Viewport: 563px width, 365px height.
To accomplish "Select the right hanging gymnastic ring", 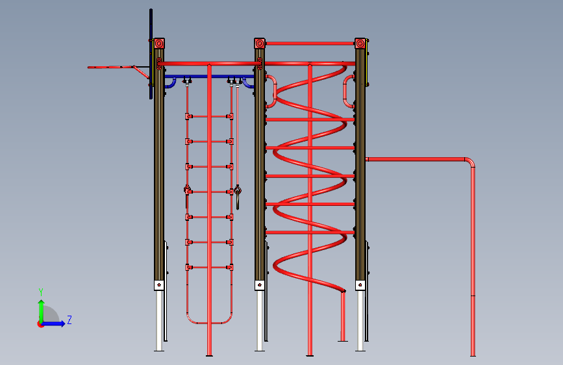I will click(x=237, y=197).
